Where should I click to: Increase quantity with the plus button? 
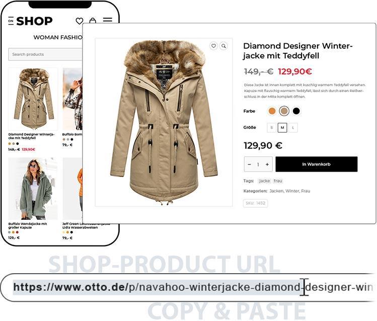[x=267, y=165]
